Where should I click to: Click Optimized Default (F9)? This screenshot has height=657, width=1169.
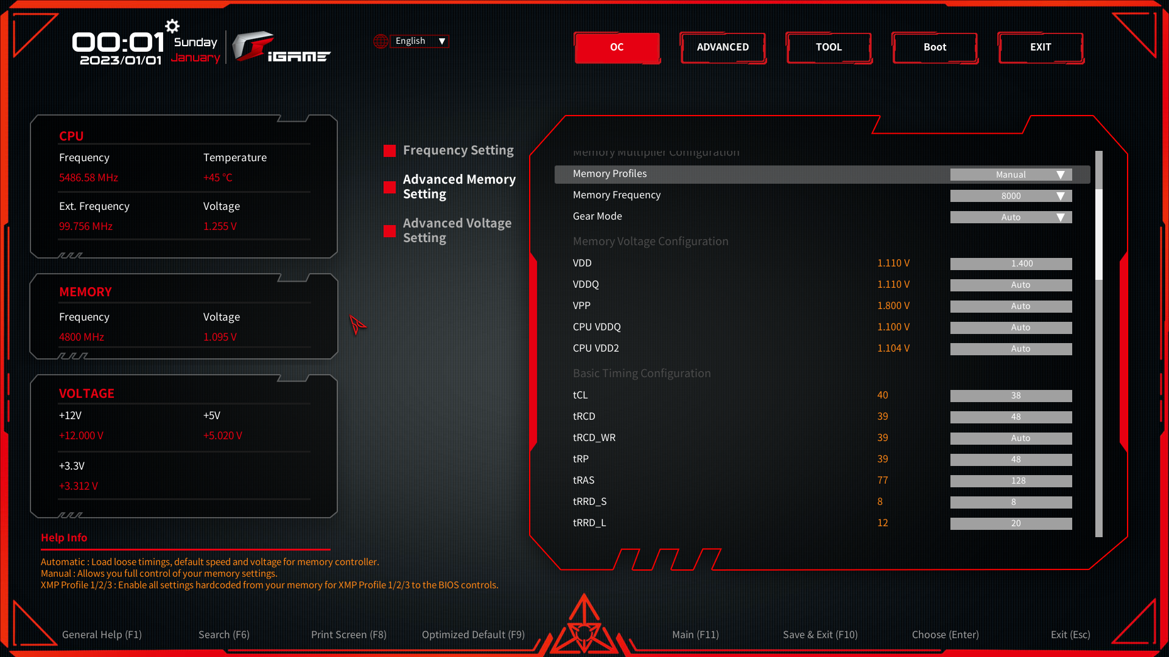[473, 634]
